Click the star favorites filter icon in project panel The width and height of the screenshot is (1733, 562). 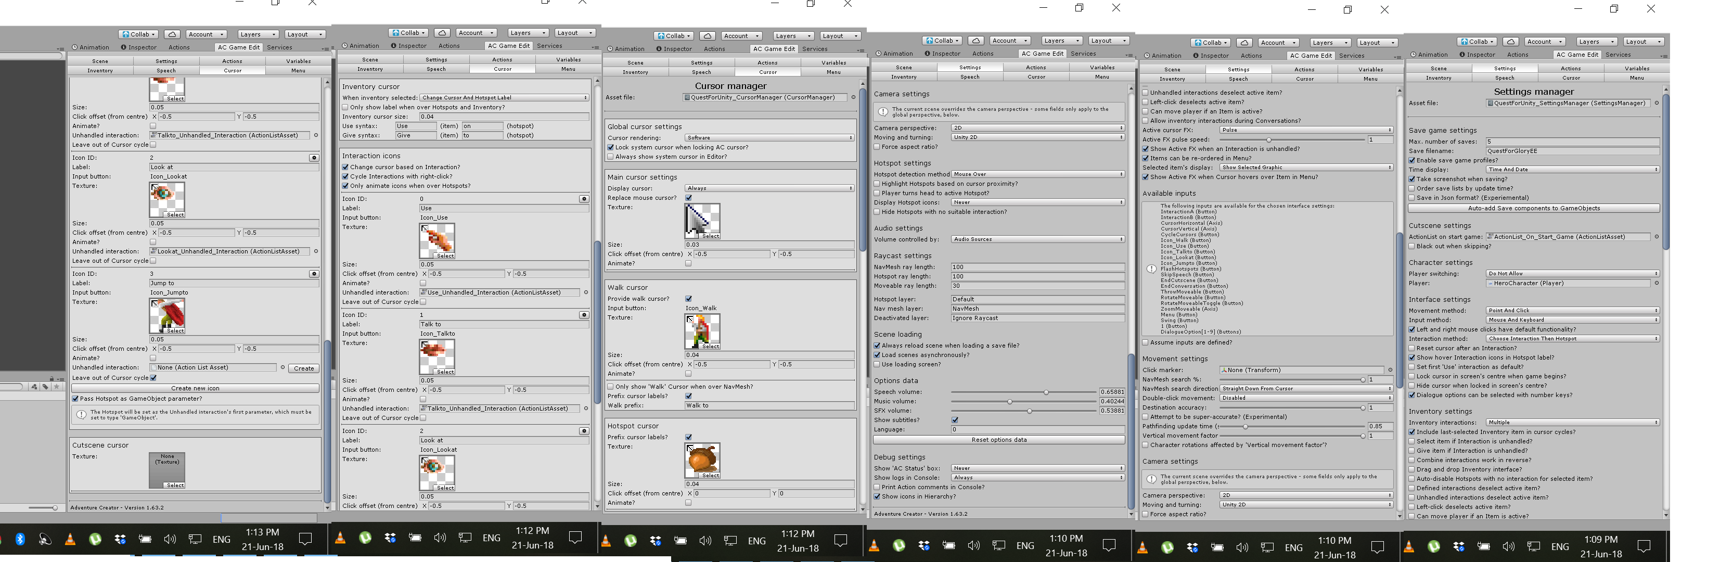[x=57, y=387]
